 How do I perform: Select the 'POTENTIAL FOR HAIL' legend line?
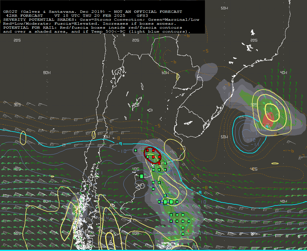tap(93, 28)
